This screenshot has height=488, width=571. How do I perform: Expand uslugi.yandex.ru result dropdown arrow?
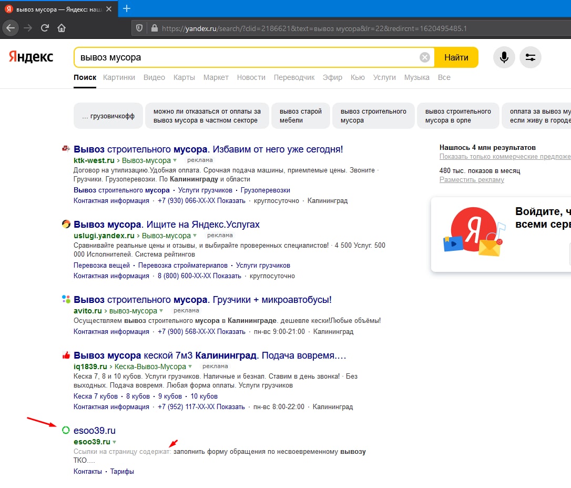pyautogui.click(x=195, y=236)
